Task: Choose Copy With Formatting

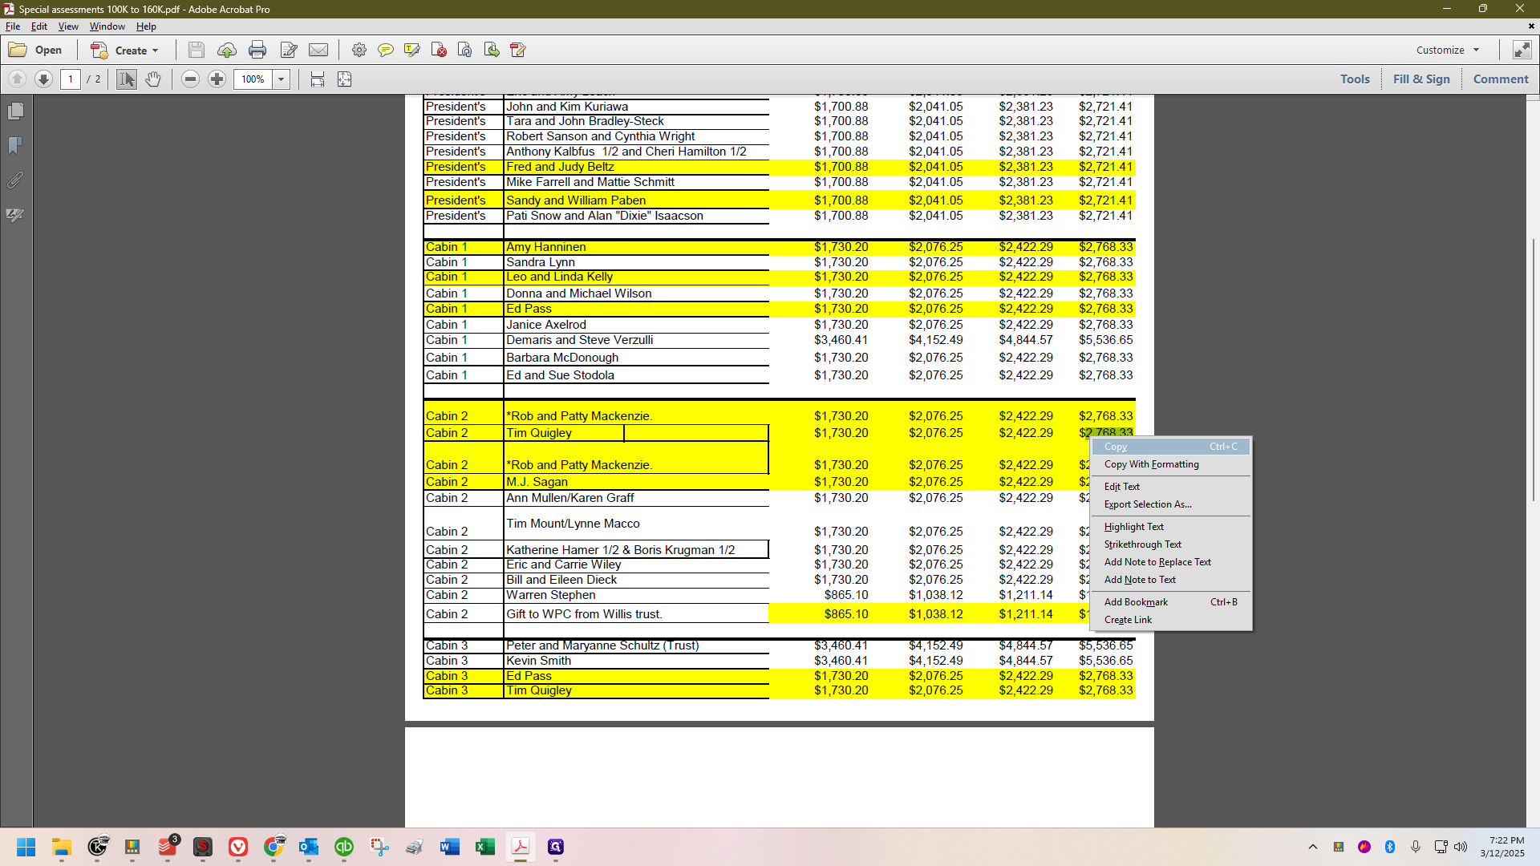Action: (1171, 464)
